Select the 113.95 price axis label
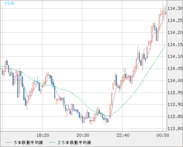 point(175,93)
